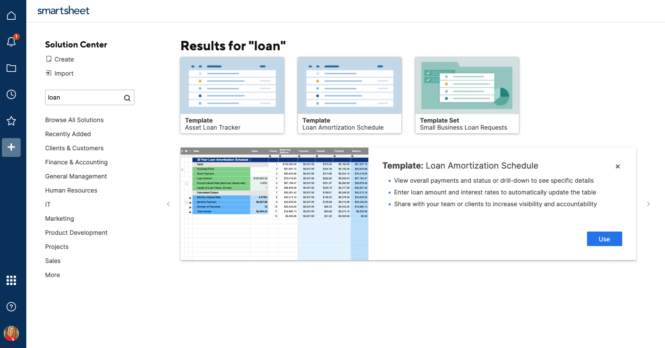Viewport: 665px width, 348px height.
Task: Click the search magnifier icon
Action: pyautogui.click(x=127, y=98)
